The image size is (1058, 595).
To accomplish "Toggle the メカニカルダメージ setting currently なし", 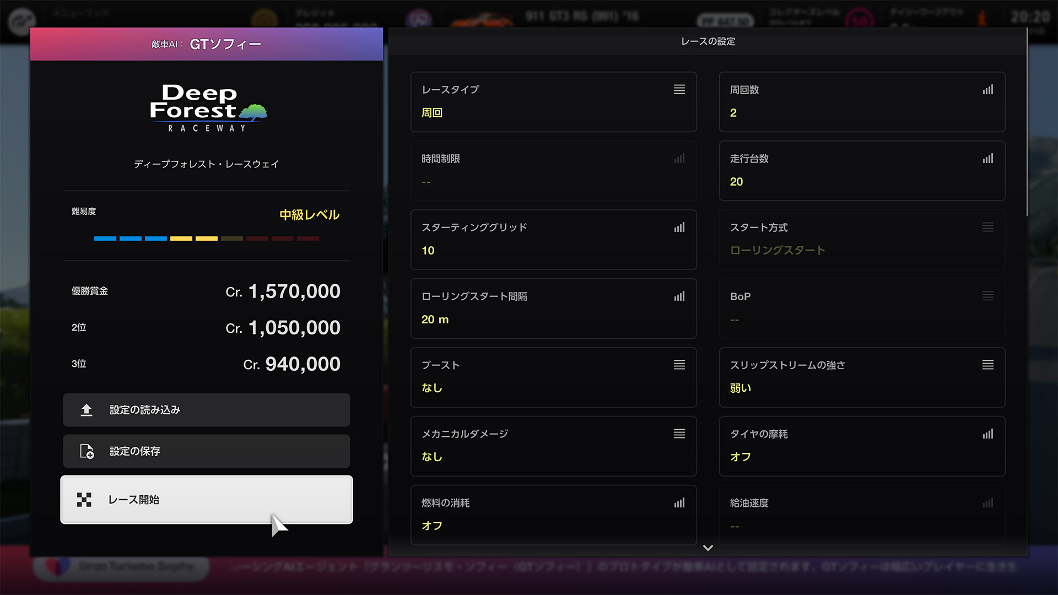I will click(x=553, y=446).
